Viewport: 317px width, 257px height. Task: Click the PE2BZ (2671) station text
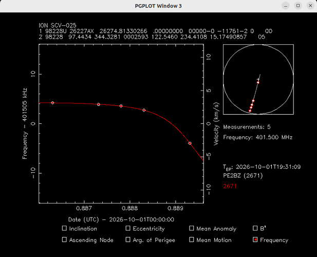(243, 175)
